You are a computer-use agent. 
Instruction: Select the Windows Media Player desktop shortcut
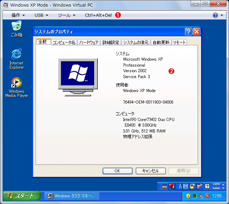click(x=16, y=87)
